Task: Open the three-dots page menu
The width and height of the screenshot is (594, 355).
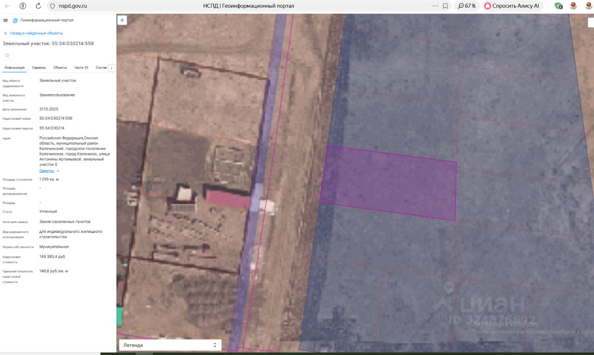Action: coord(435,6)
